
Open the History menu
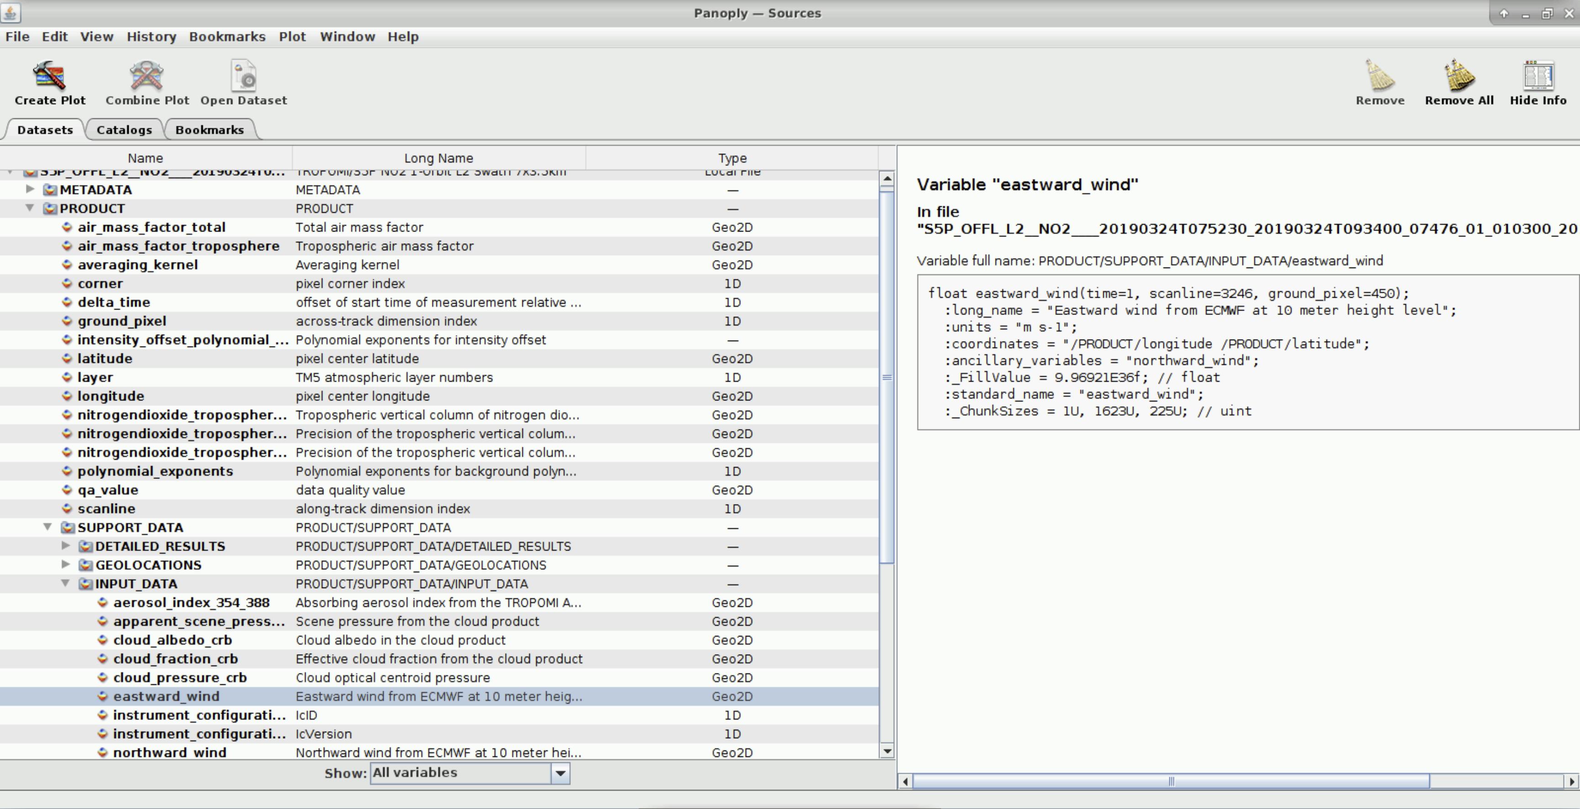tap(152, 36)
